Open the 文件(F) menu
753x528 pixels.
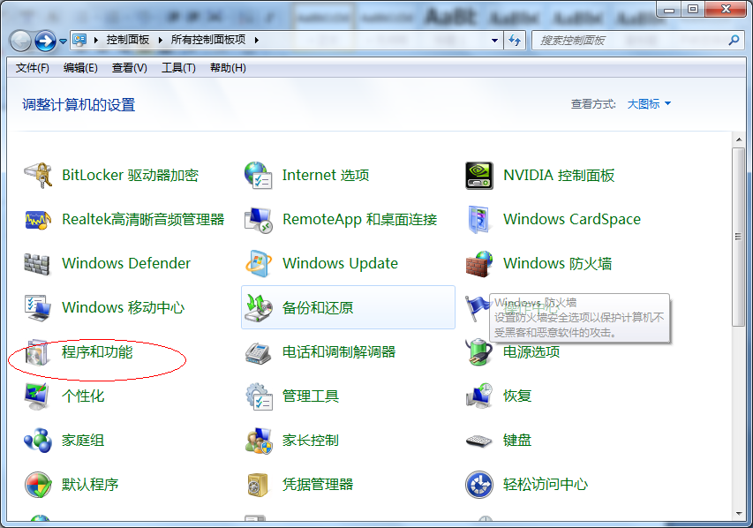(33, 68)
